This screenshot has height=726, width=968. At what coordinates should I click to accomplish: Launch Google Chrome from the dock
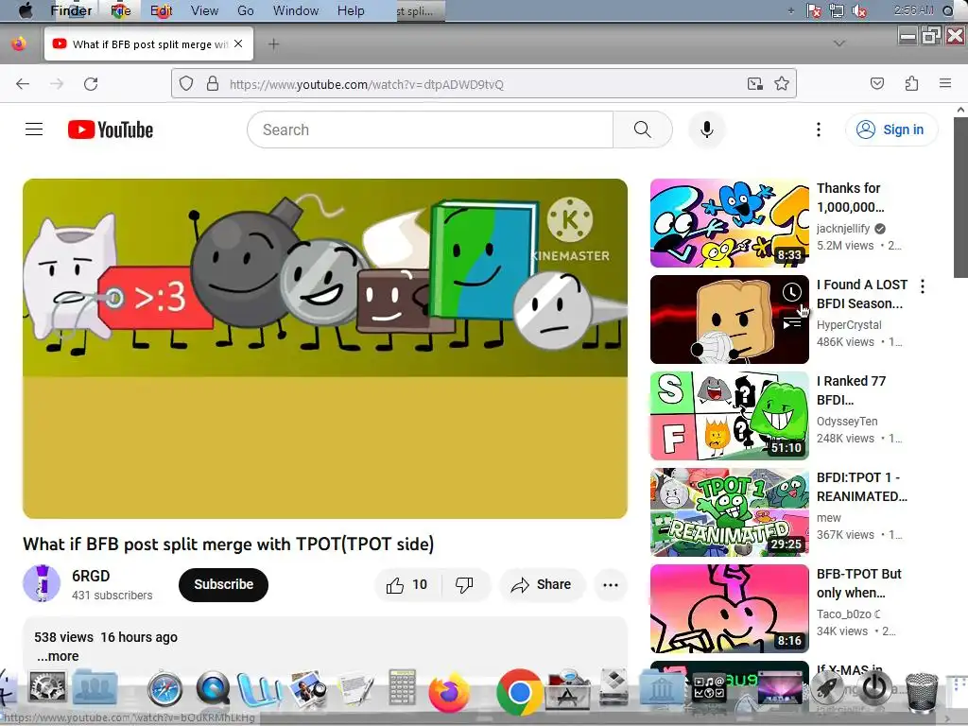[519, 692]
